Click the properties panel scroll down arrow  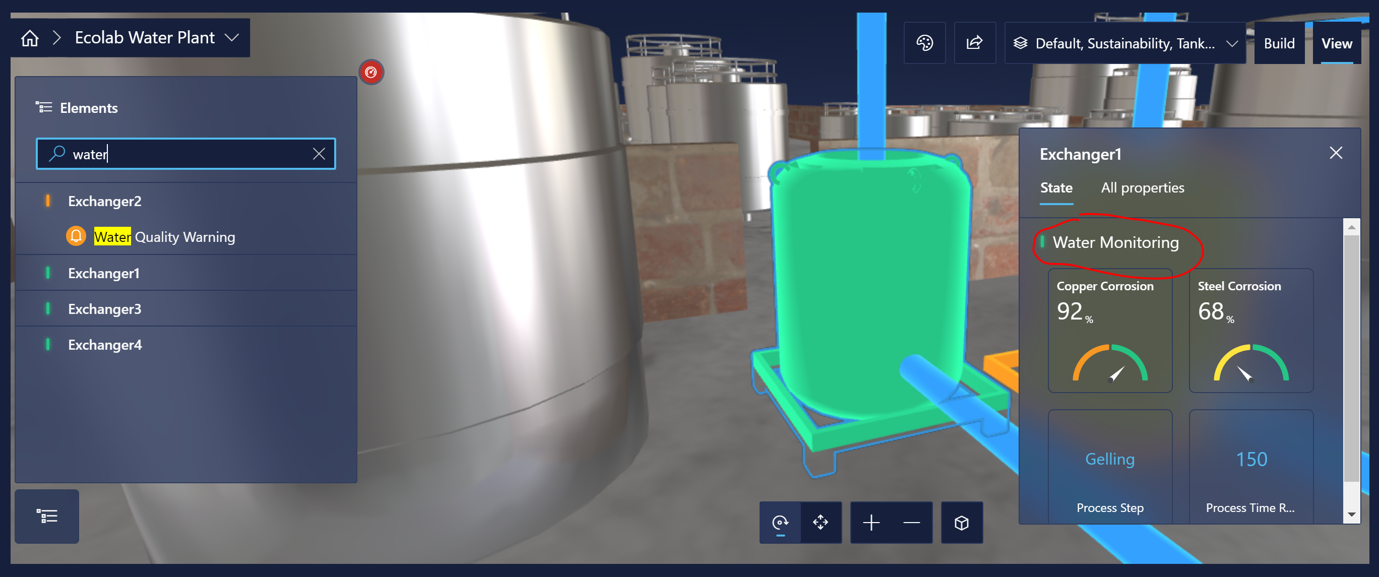pyautogui.click(x=1352, y=514)
